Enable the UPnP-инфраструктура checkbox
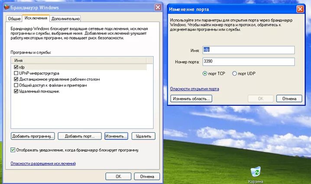 16,73
